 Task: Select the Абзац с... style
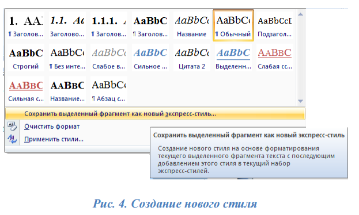(x=109, y=90)
